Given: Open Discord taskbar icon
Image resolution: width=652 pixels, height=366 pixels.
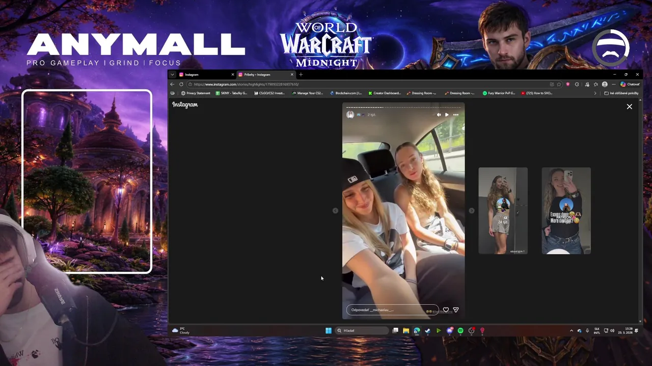Looking at the screenshot, I should [x=450, y=330].
